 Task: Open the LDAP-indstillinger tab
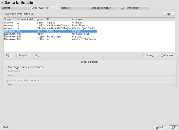(134, 8)
